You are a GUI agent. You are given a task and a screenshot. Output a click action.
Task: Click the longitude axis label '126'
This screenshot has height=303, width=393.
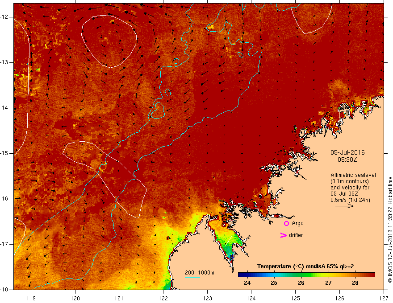(339, 298)
